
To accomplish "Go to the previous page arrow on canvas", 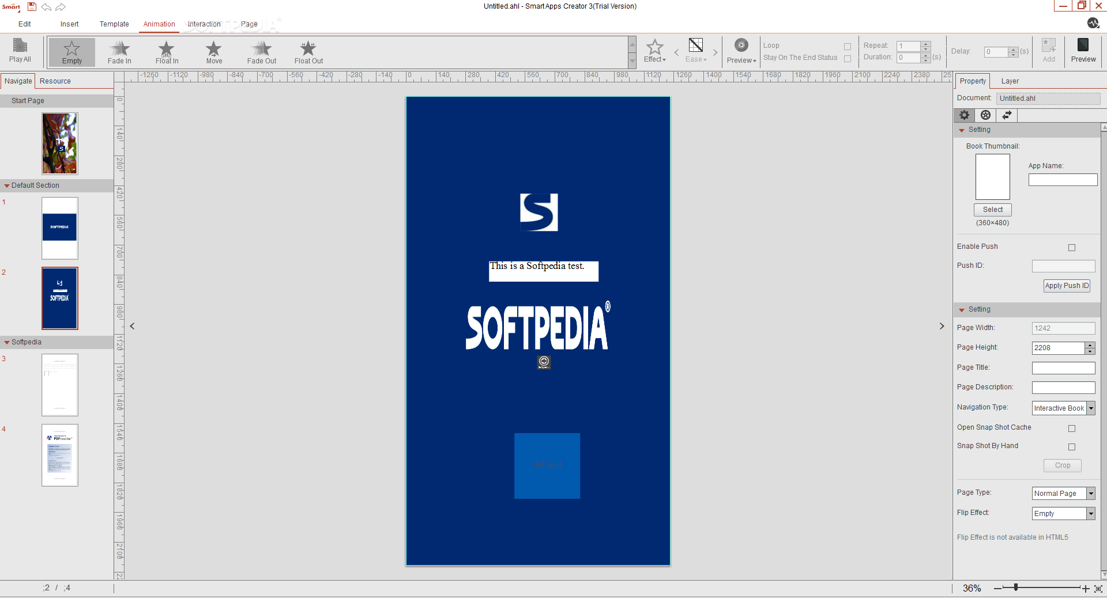I will tap(133, 326).
